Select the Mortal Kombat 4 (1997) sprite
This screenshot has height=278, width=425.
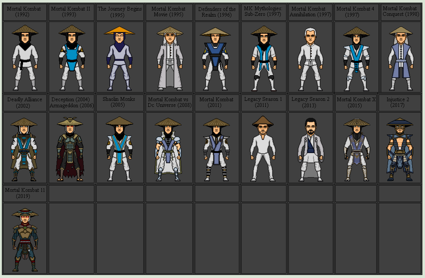click(x=356, y=59)
